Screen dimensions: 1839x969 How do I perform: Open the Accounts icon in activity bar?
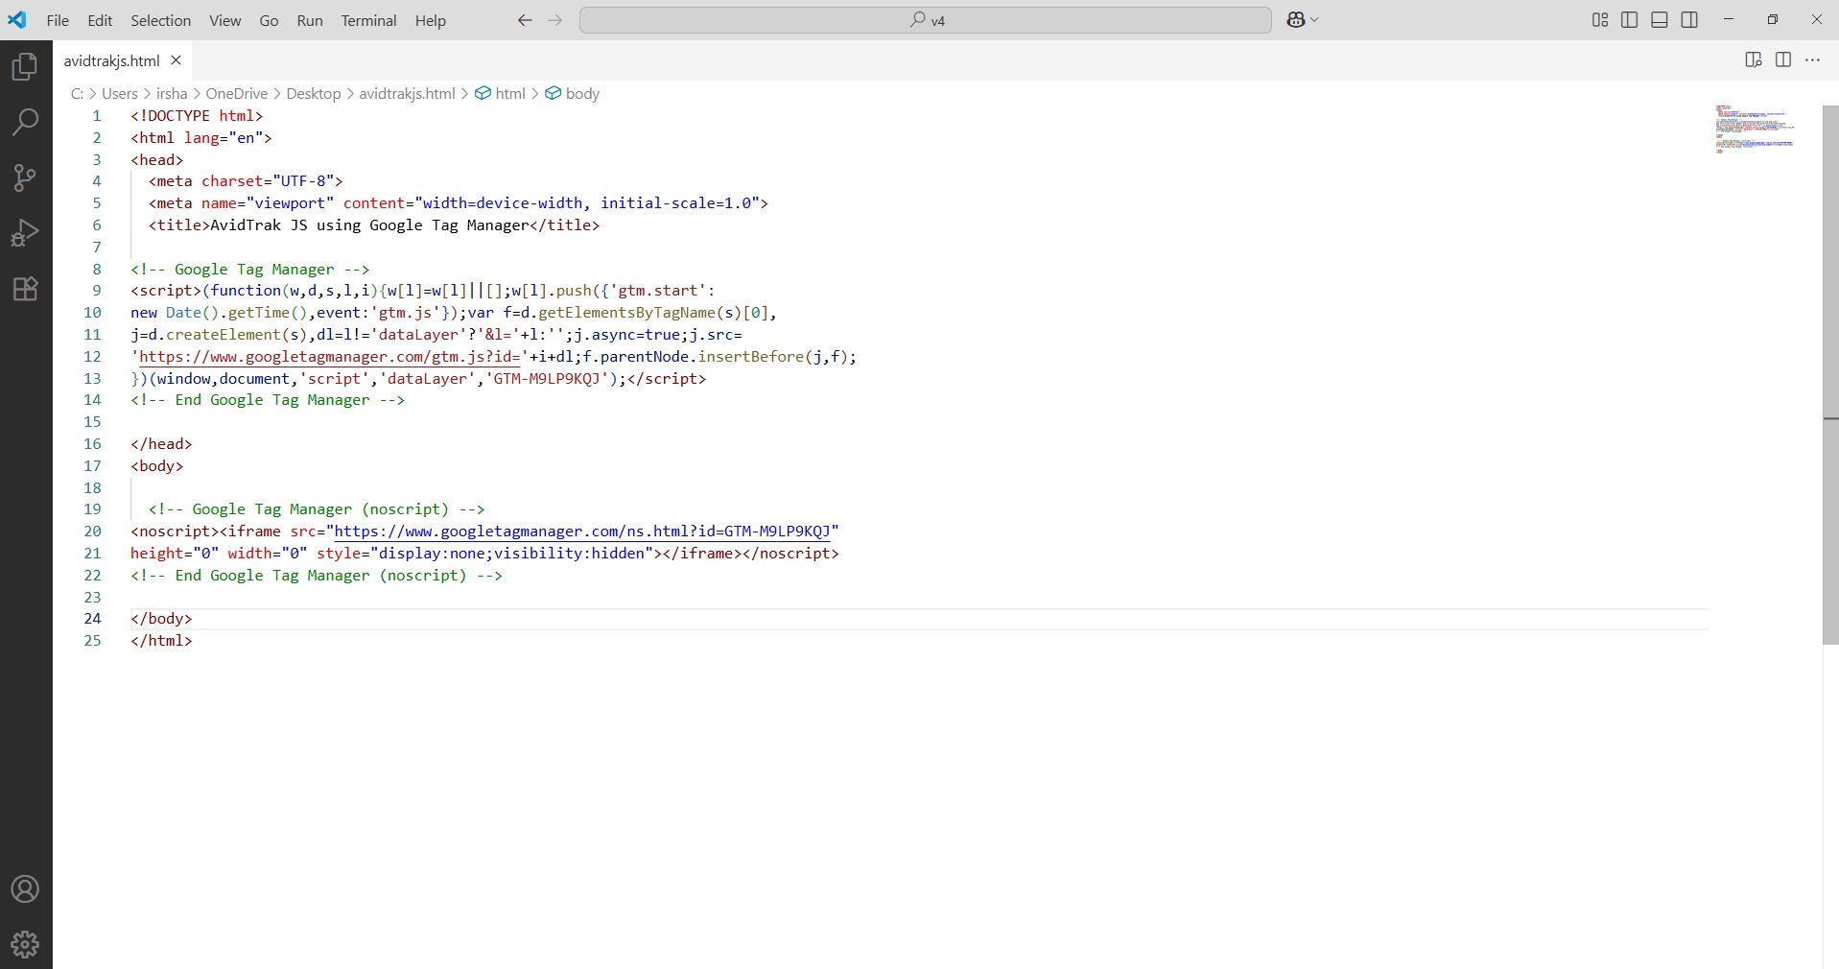click(x=25, y=889)
